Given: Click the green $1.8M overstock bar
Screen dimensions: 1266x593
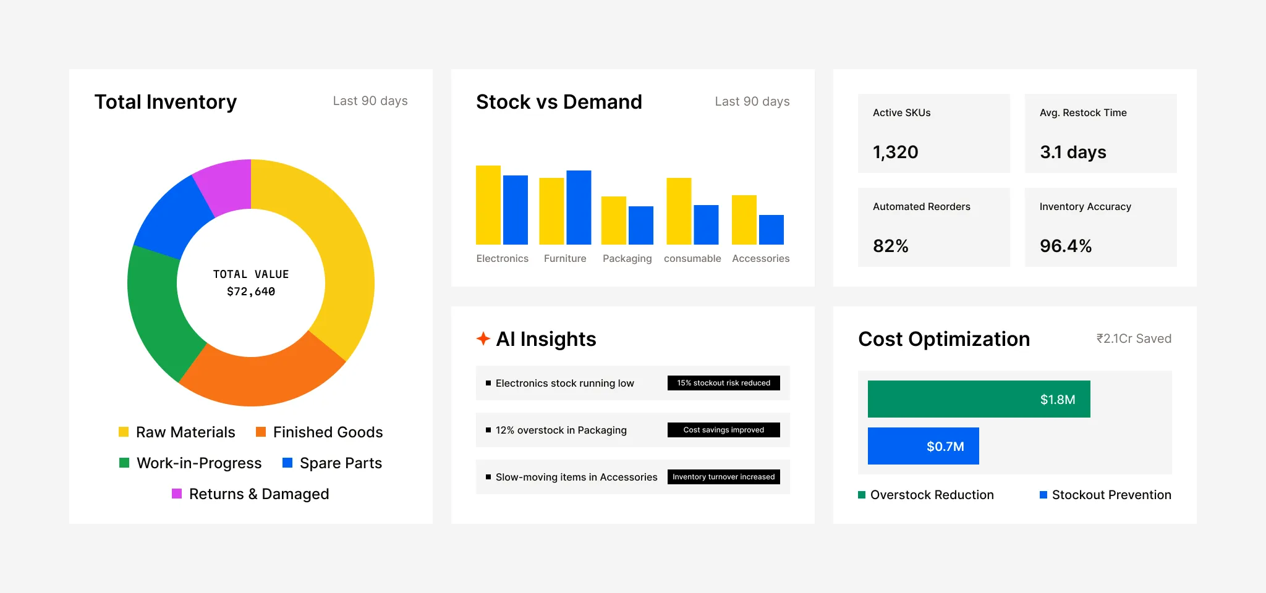Looking at the screenshot, I should click(x=979, y=399).
